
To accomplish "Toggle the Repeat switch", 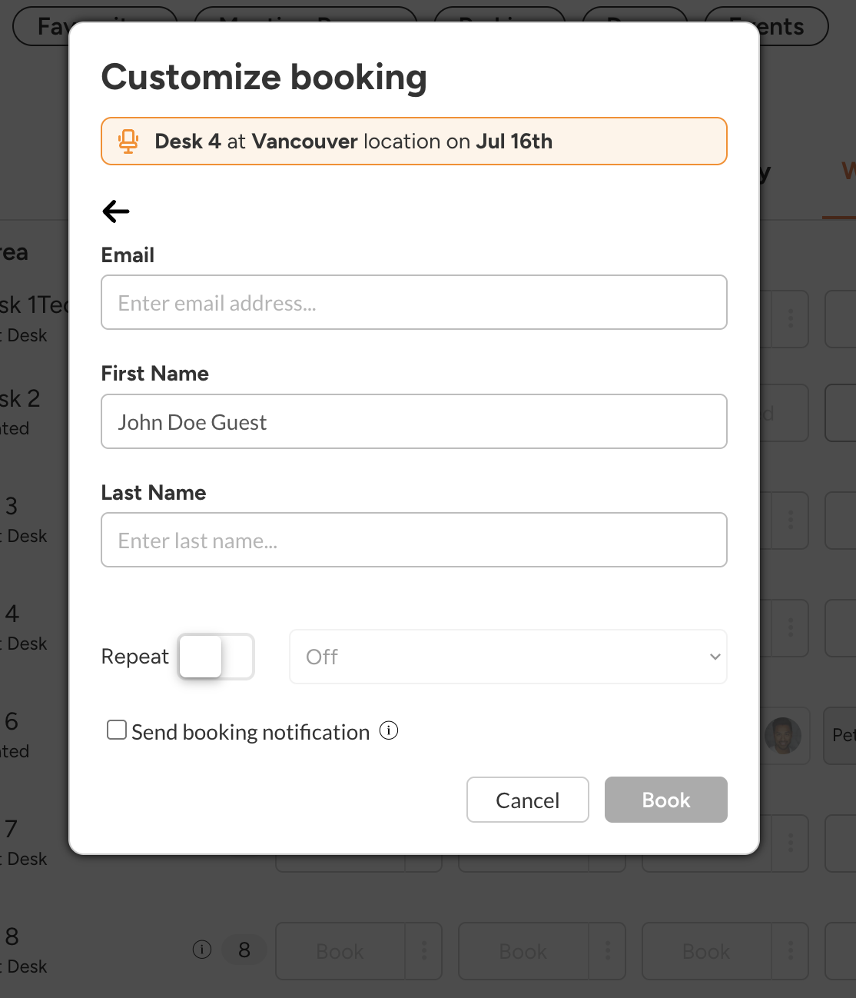I will tap(216, 657).
